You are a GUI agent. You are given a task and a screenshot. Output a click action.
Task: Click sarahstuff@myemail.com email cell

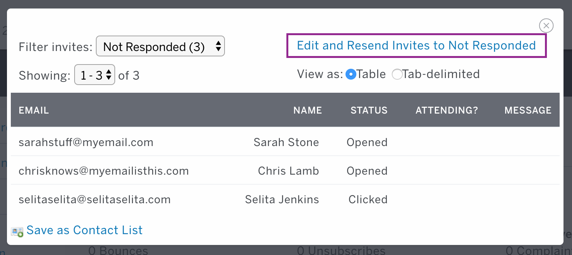click(x=86, y=142)
